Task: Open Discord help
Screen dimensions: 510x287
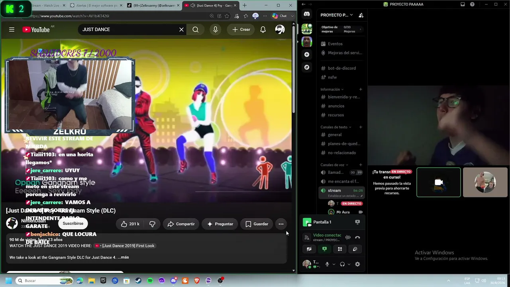Action: pyautogui.click(x=472, y=4)
